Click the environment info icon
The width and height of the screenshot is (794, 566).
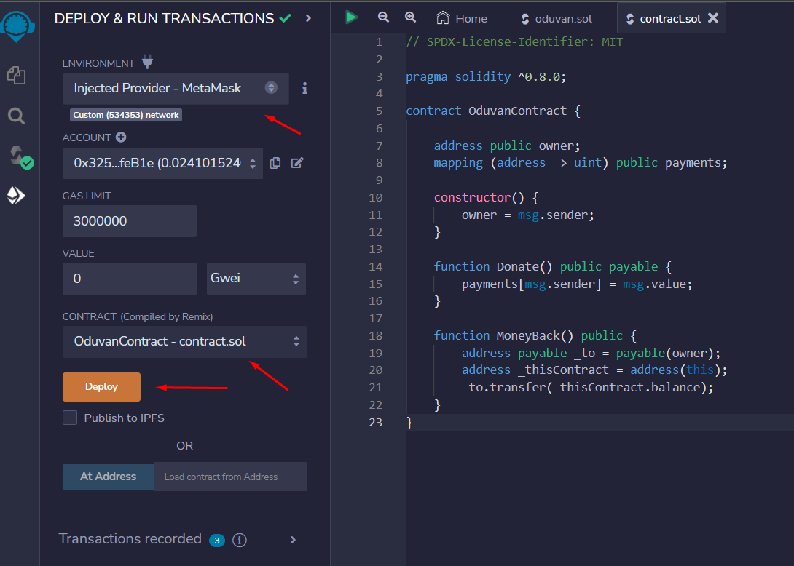click(304, 88)
